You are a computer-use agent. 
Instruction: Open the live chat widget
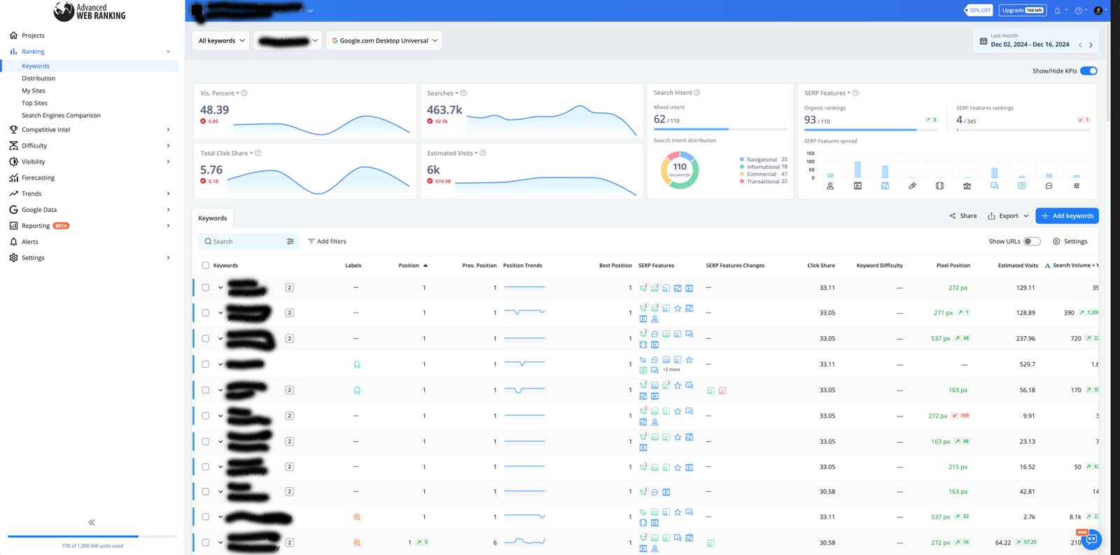click(x=1091, y=540)
